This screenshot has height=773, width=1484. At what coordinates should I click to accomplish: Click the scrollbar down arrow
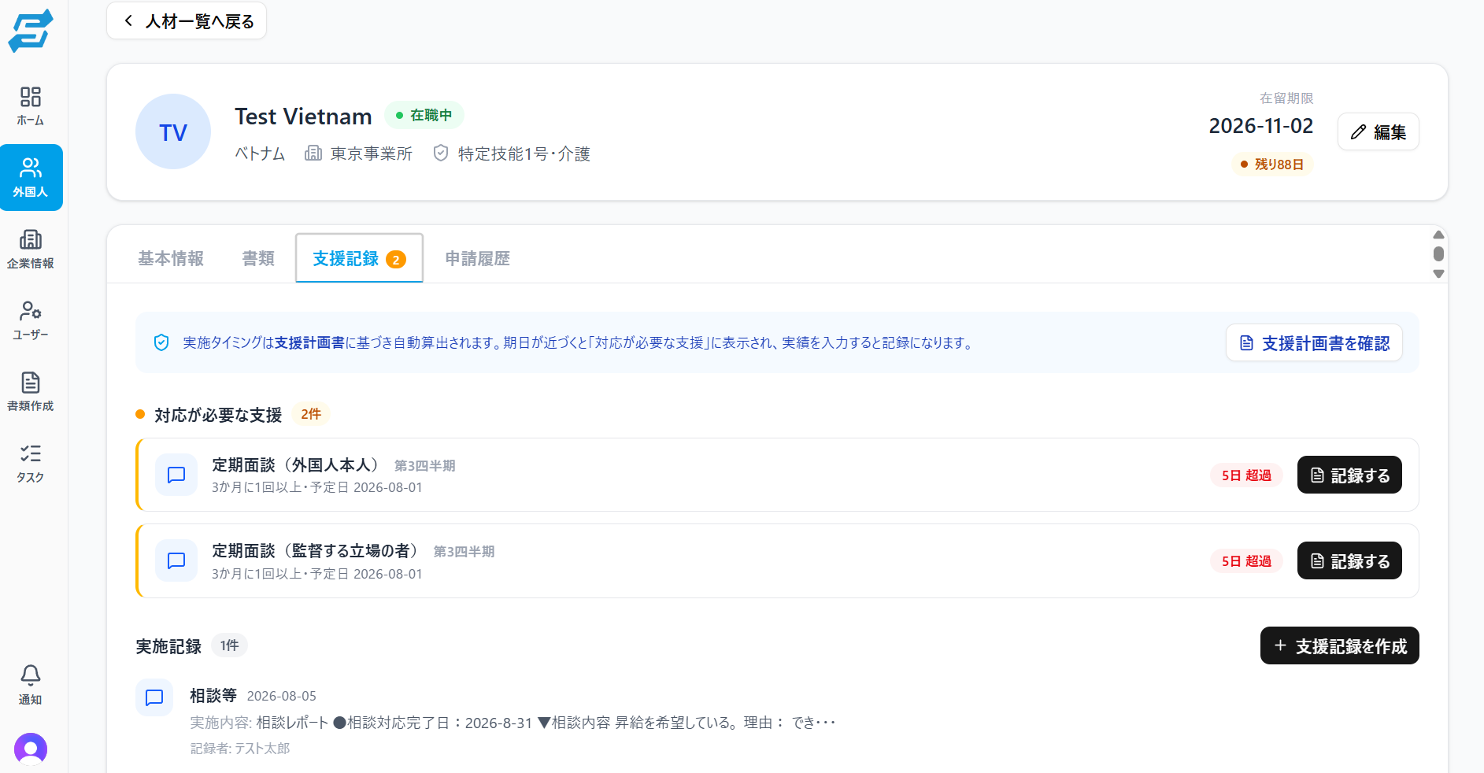point(1438,274)
